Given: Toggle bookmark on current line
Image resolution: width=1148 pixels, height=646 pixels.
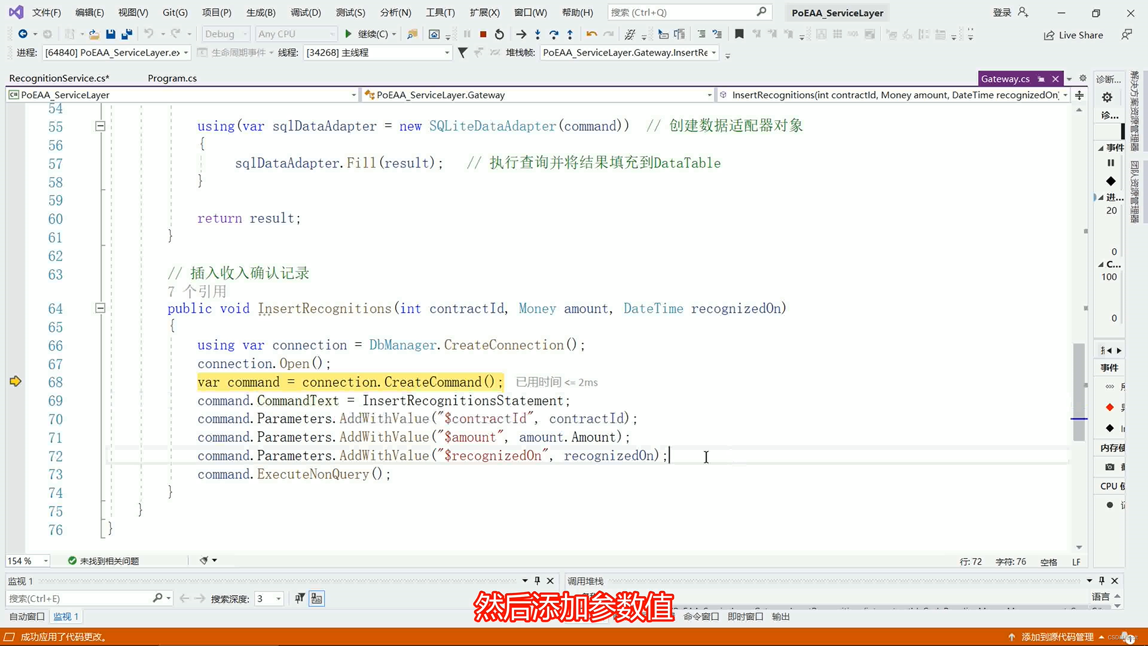Looking at the screenshot, I should coord(739,34).
